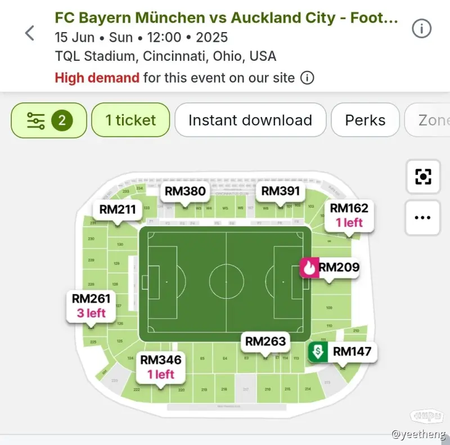Image resolution: width=450 pixels, height=445 pixels.
Task: Select the partially visible Zone filter chip
Action: click(427, 120)
